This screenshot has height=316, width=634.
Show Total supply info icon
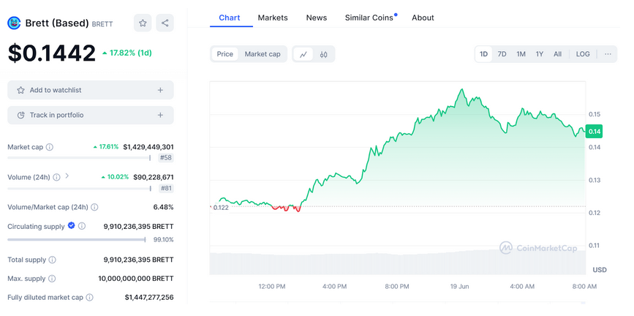53,260
